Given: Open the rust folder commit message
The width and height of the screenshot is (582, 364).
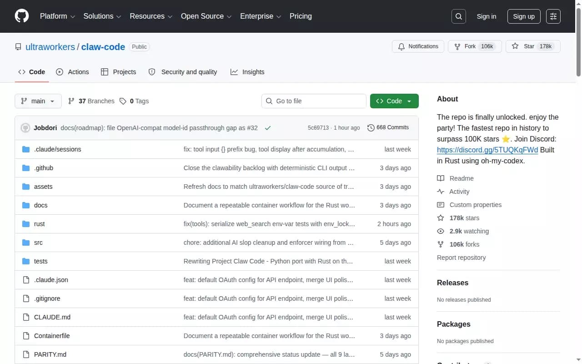Looking at the screenshot, I should (269, 224).
